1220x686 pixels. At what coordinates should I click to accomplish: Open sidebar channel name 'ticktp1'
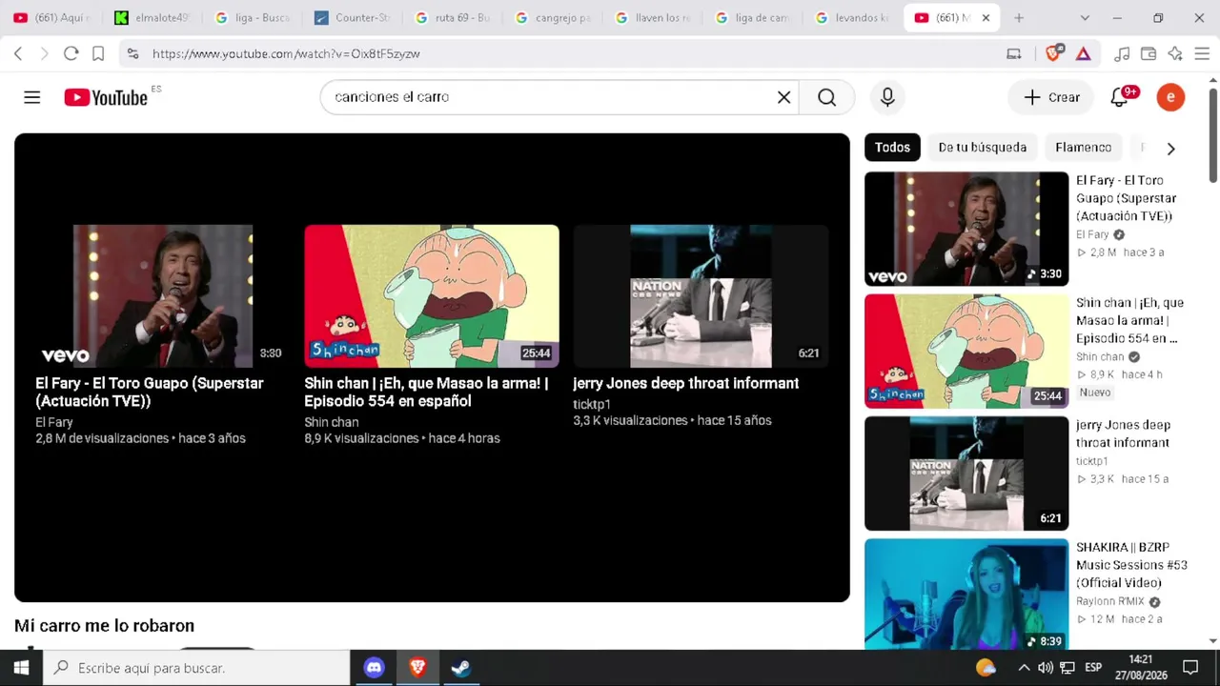(x=1092, y=461)
